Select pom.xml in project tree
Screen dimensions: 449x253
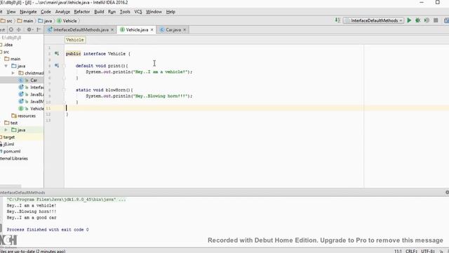[x=11, y=152]
